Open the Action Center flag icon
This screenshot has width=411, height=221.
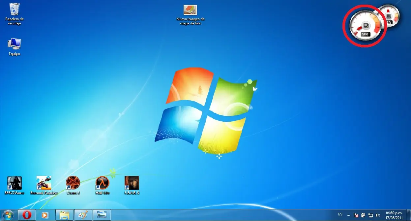click(x=356, y=215)
